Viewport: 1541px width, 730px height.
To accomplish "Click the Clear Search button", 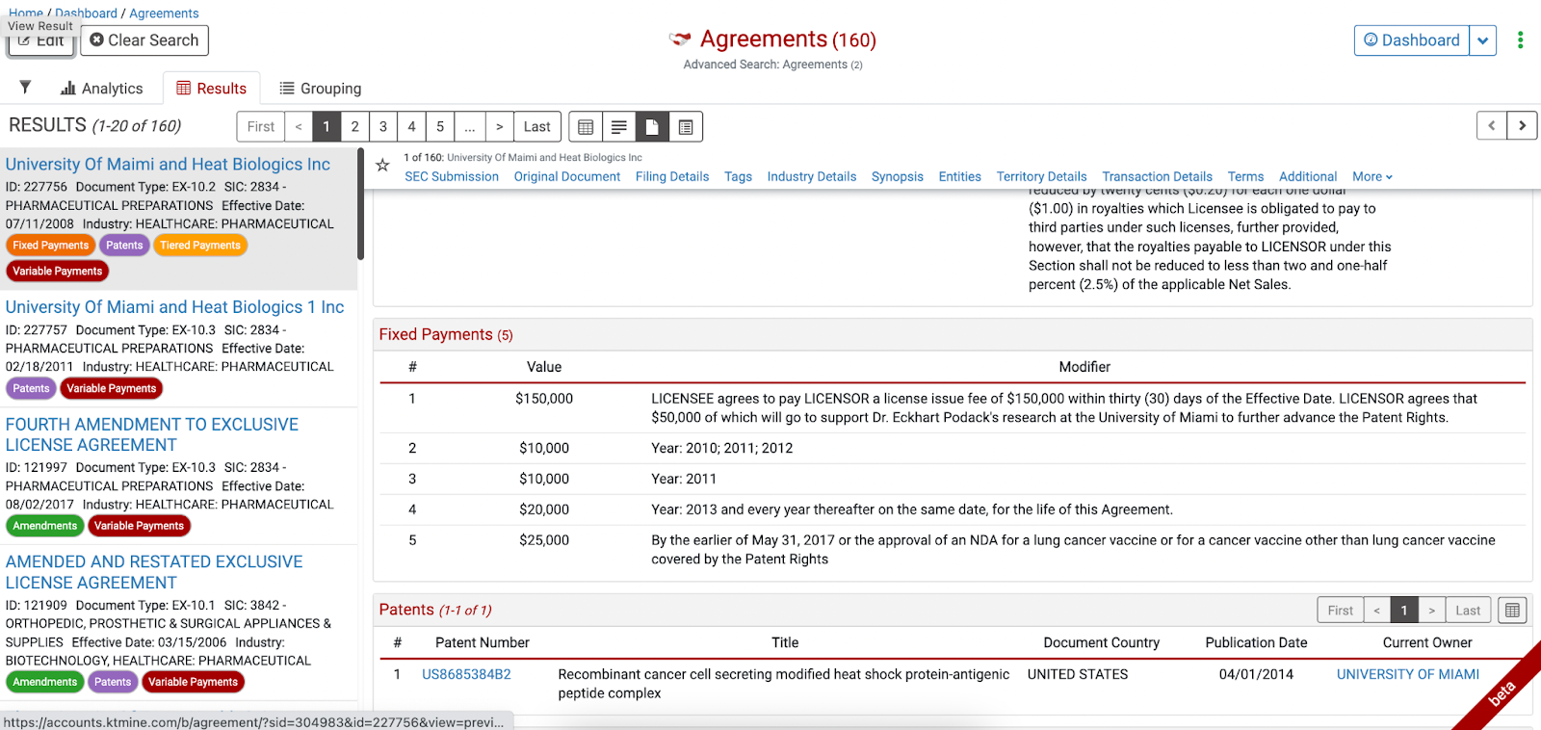I will pyautogui.click(x=144, y=40).
